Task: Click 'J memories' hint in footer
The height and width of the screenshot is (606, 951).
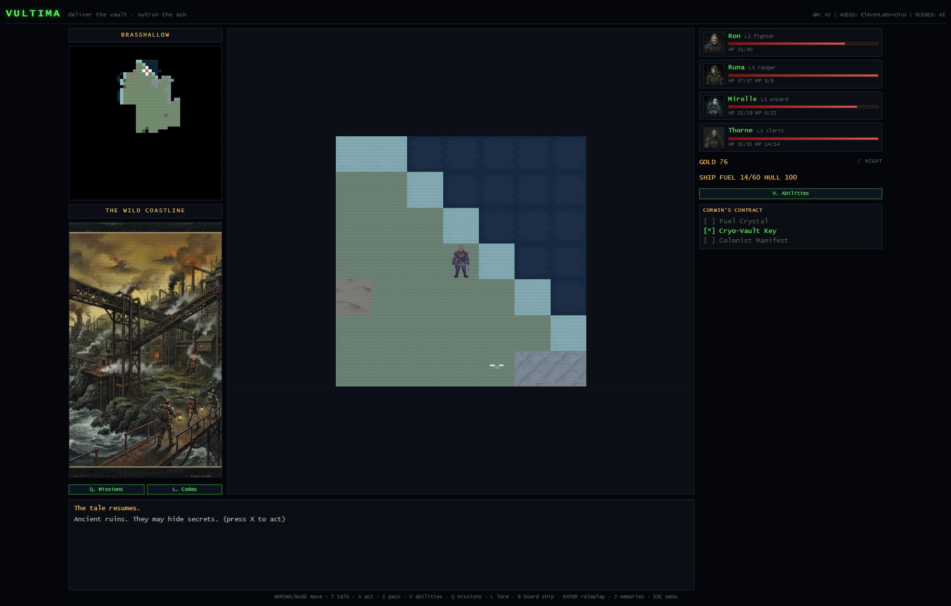Action: (x=629, y=597)
